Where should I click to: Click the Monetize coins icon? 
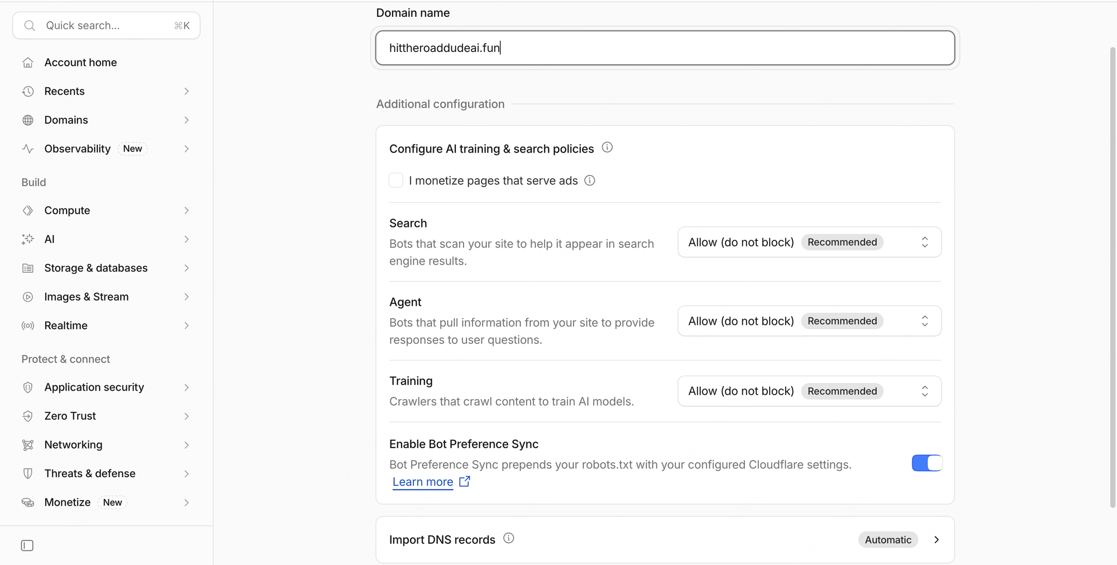(28, 502)
